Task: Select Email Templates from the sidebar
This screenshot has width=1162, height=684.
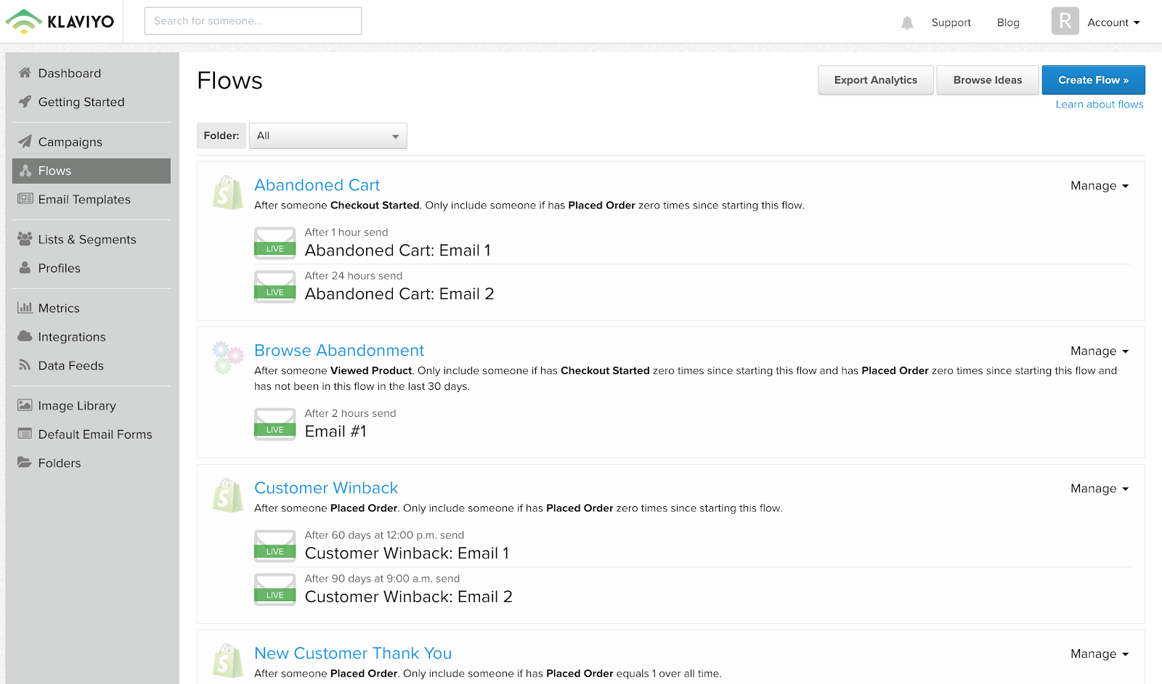Action: [x=84, y=200]
